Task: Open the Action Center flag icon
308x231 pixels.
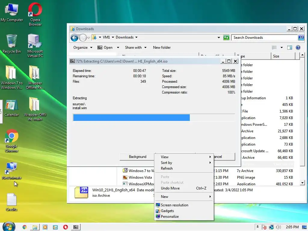Action: [x=264, y=227]
